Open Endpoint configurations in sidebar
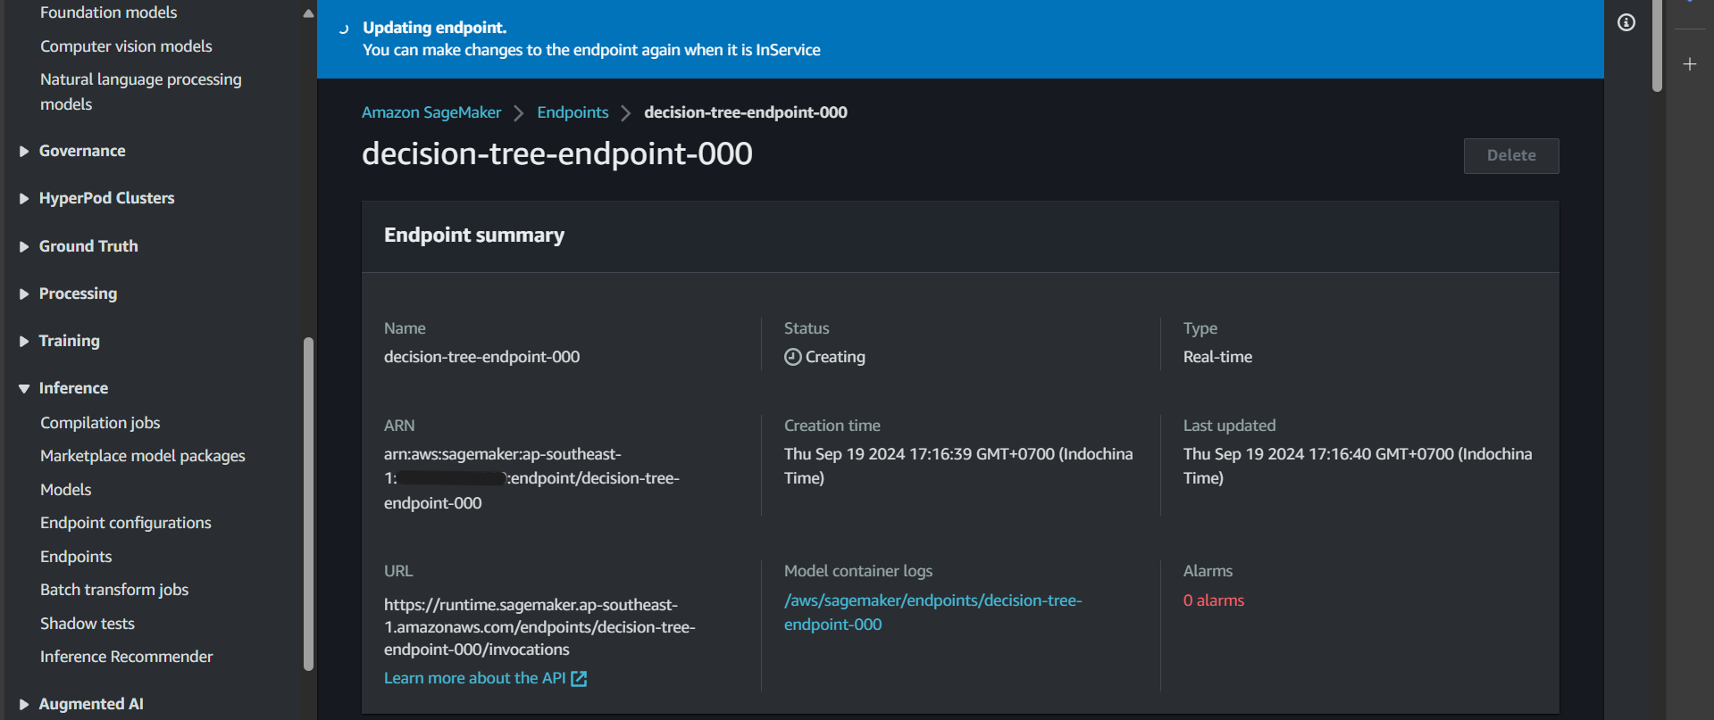 tap(125, 523)
